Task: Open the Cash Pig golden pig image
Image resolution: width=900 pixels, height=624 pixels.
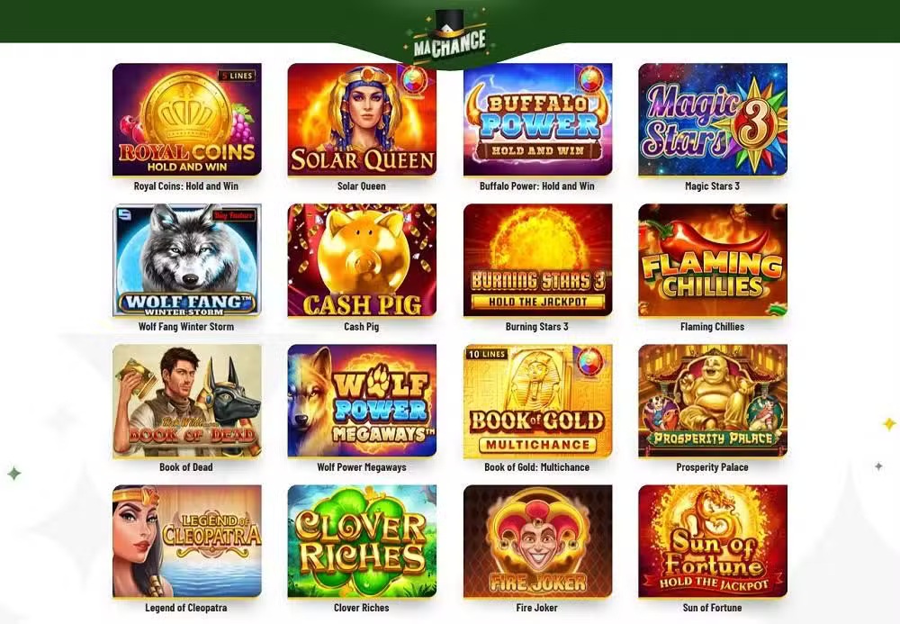Action: click(362, 260)
